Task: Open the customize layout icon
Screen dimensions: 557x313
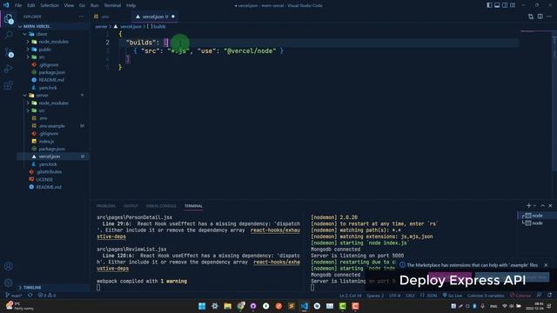Action: tap(513, 5)
